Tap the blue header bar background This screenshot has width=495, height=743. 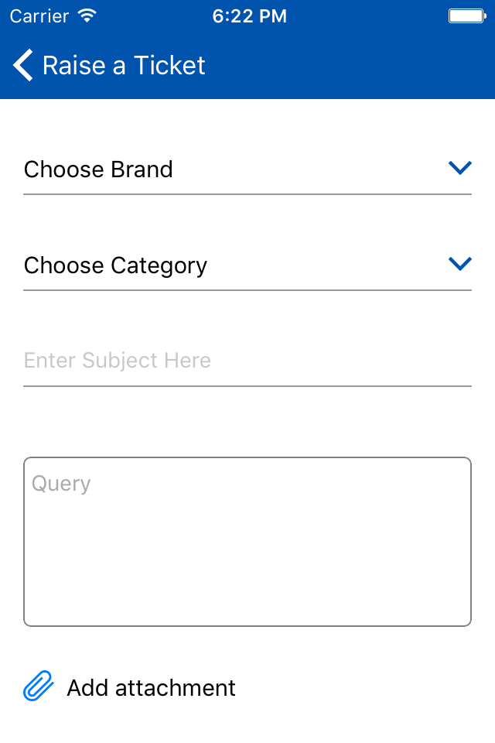point(350,65)
